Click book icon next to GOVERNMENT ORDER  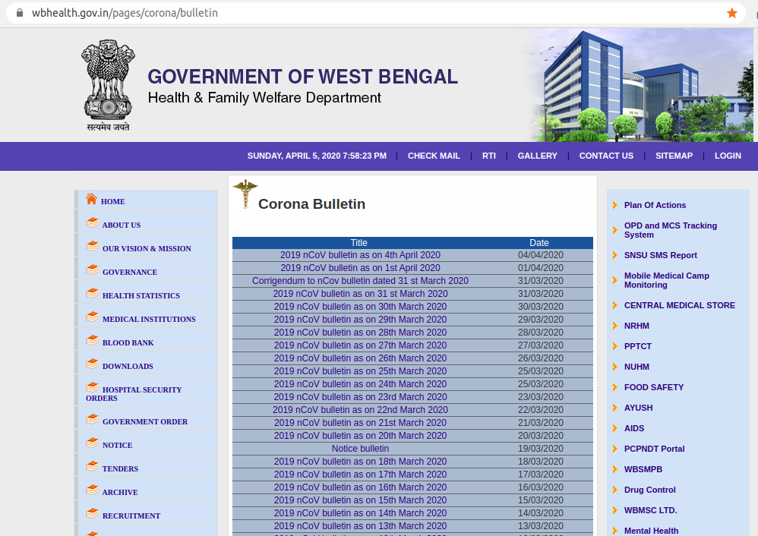pyautogui.click(x=93, y=420)
